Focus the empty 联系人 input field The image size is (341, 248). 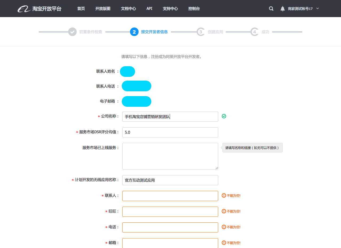(170, 196)
